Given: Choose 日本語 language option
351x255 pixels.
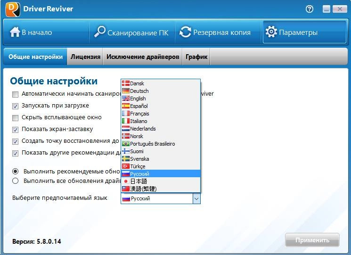Looking at the screenshot, I should coord(161,181).
